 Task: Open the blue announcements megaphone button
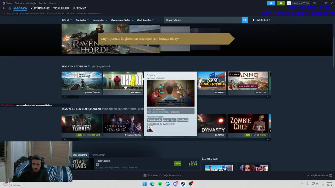click(271, 3)
